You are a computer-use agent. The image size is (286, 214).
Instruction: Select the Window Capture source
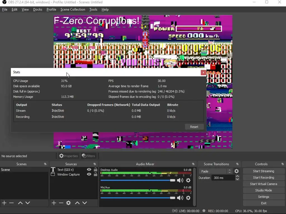click(x=68, y=174)
